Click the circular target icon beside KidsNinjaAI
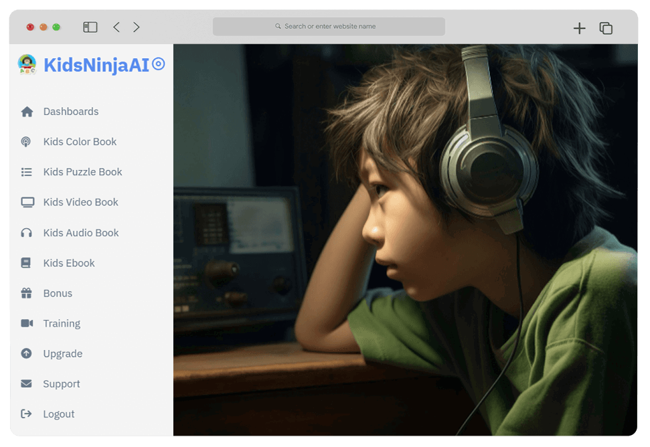Image resolution: width=650 pixels, height=447 pixels. coord(159,64)
